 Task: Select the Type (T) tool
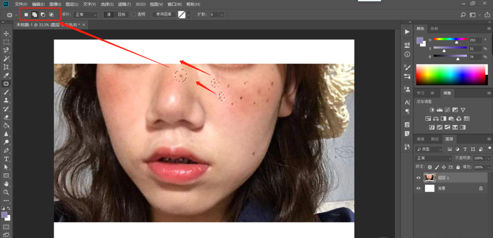6,159
